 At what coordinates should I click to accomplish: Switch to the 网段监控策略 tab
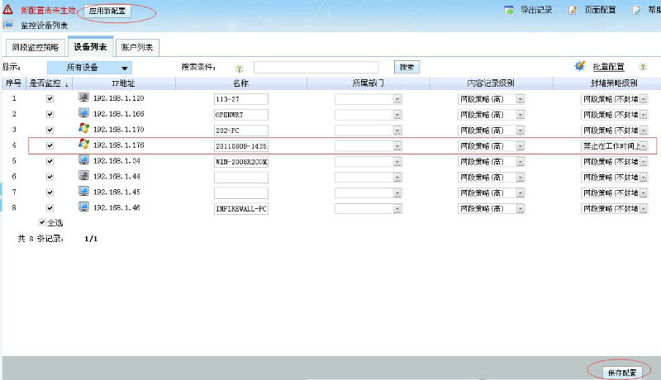point(36,47)
